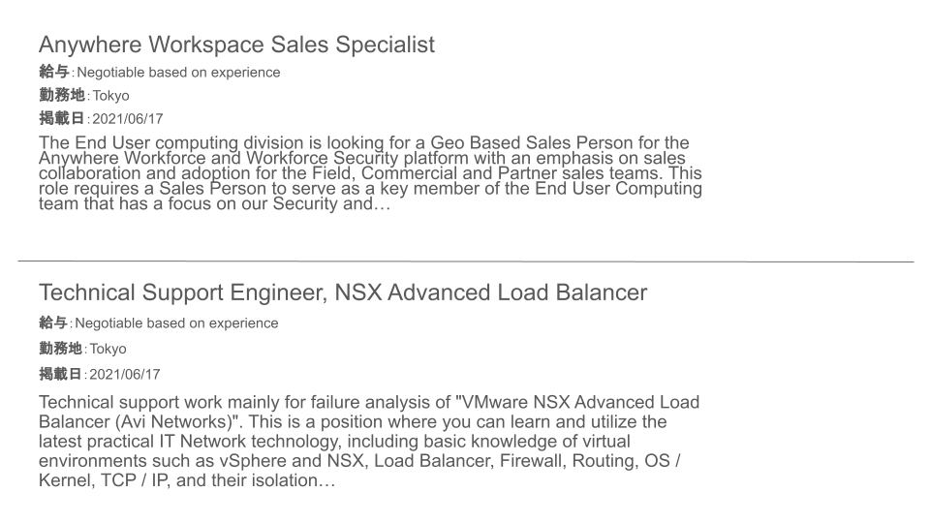Click the 給与 label of the NSX job
This screenshot has height=523, width=930.
tap(53, 323)
